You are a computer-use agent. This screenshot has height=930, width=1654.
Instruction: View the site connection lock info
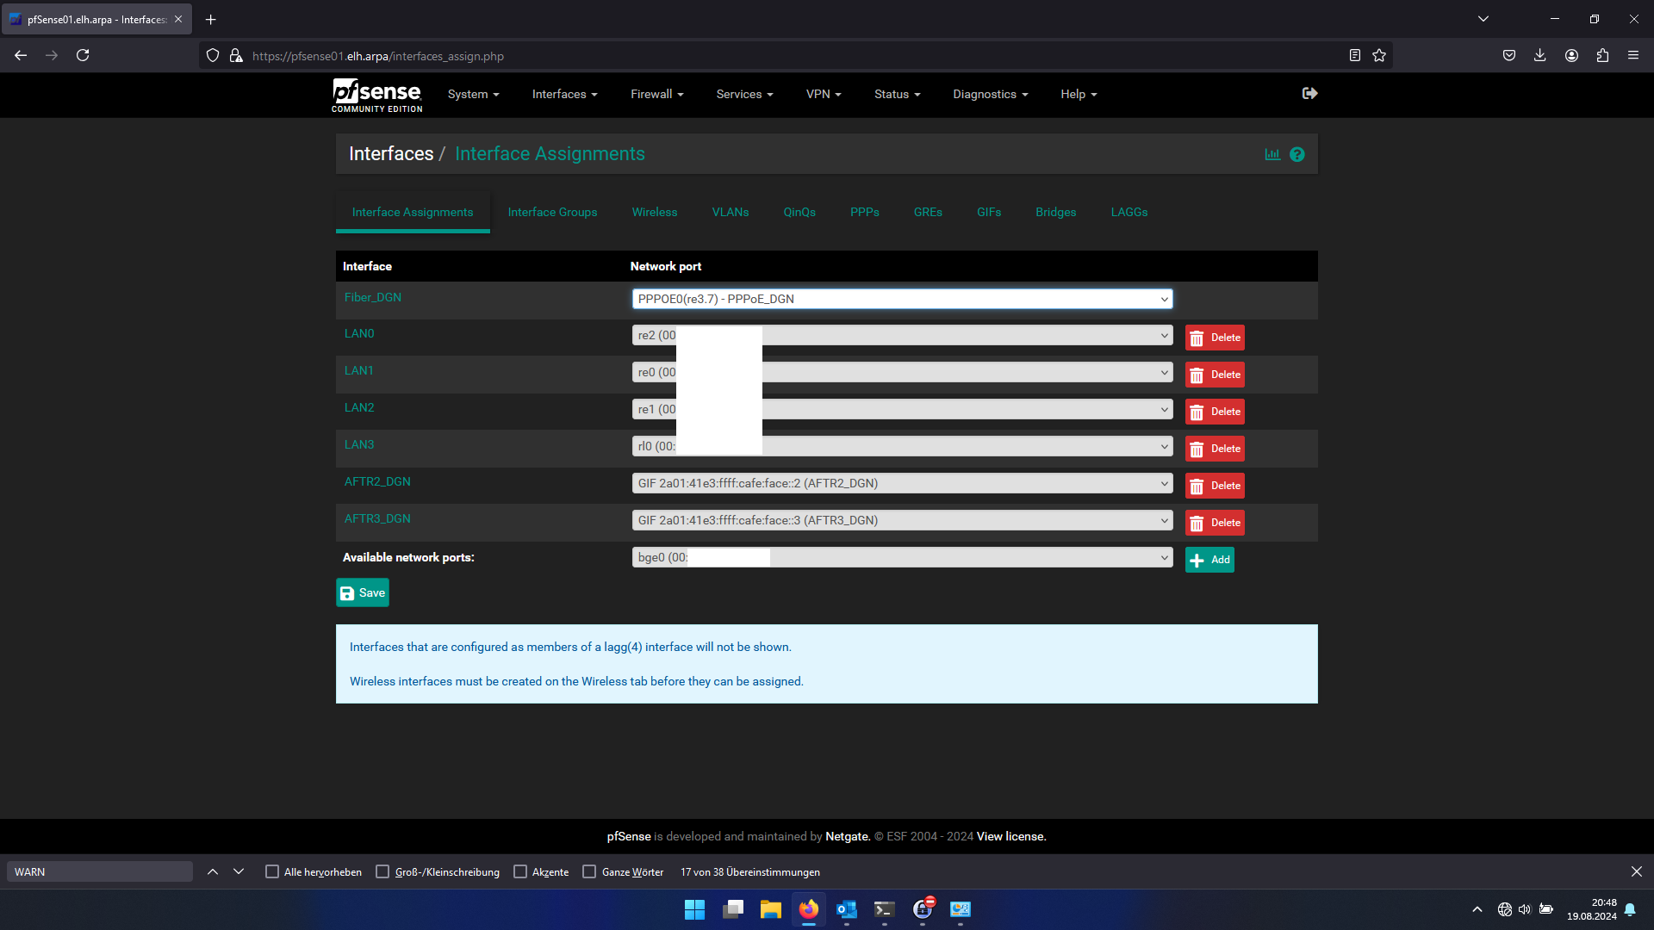(x=236, y=55)
